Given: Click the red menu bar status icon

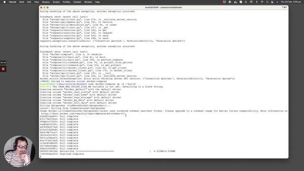Looking at the screenshot, I should tap(224, 2).
